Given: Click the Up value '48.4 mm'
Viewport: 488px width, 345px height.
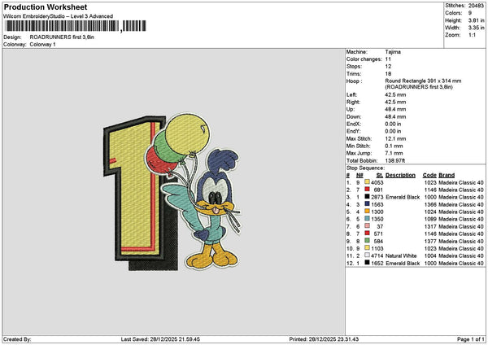Looking at the screenshot, I should pos(395,109).
